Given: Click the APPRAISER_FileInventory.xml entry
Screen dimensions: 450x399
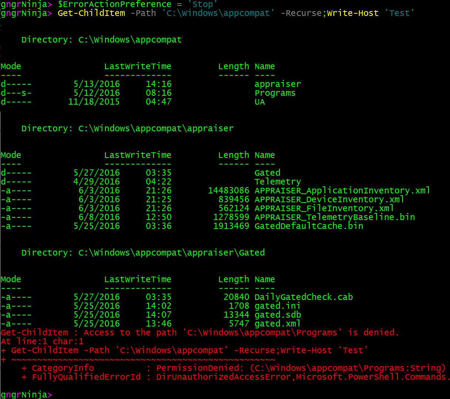Looking at the screenshot, I should click(x=324, y=208).
